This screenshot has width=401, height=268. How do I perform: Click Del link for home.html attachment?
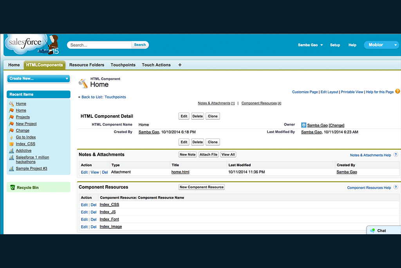click(105, 172)
